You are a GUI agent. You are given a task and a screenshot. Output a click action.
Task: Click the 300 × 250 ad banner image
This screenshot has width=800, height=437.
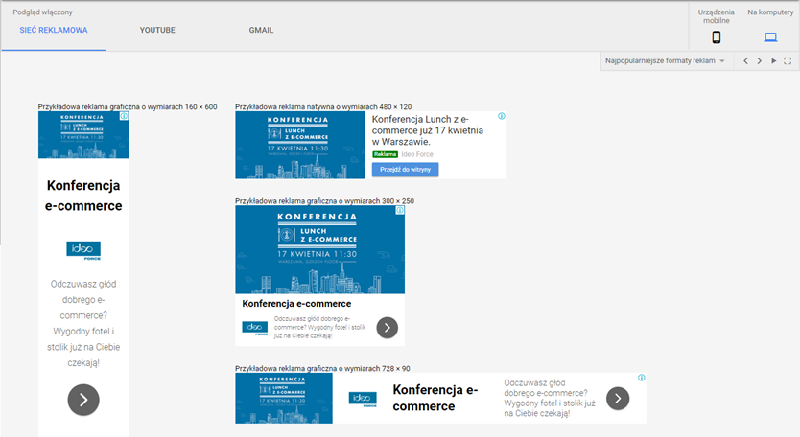point(319,249)
